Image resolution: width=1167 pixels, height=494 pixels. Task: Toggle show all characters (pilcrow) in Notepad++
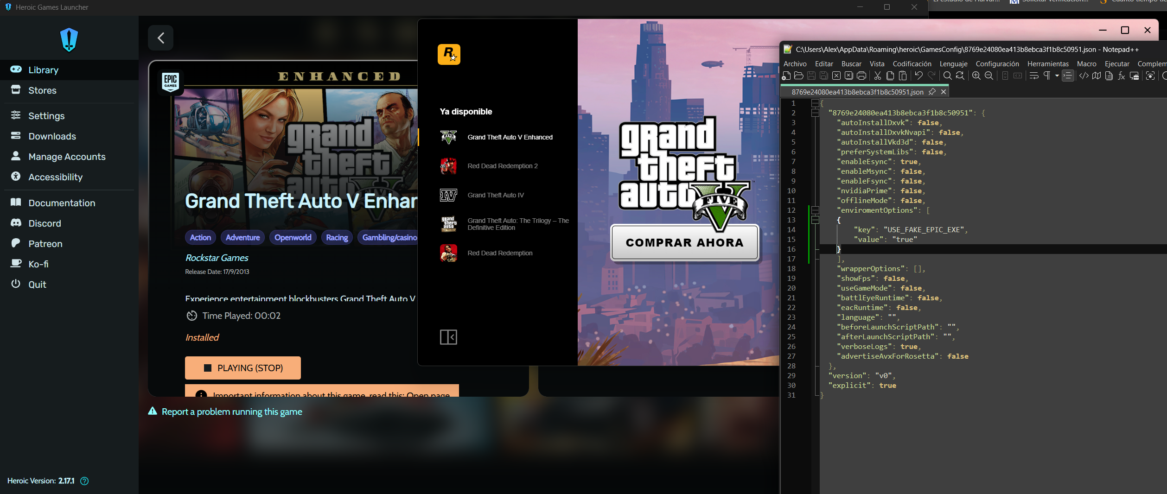tap(1047, 76)
